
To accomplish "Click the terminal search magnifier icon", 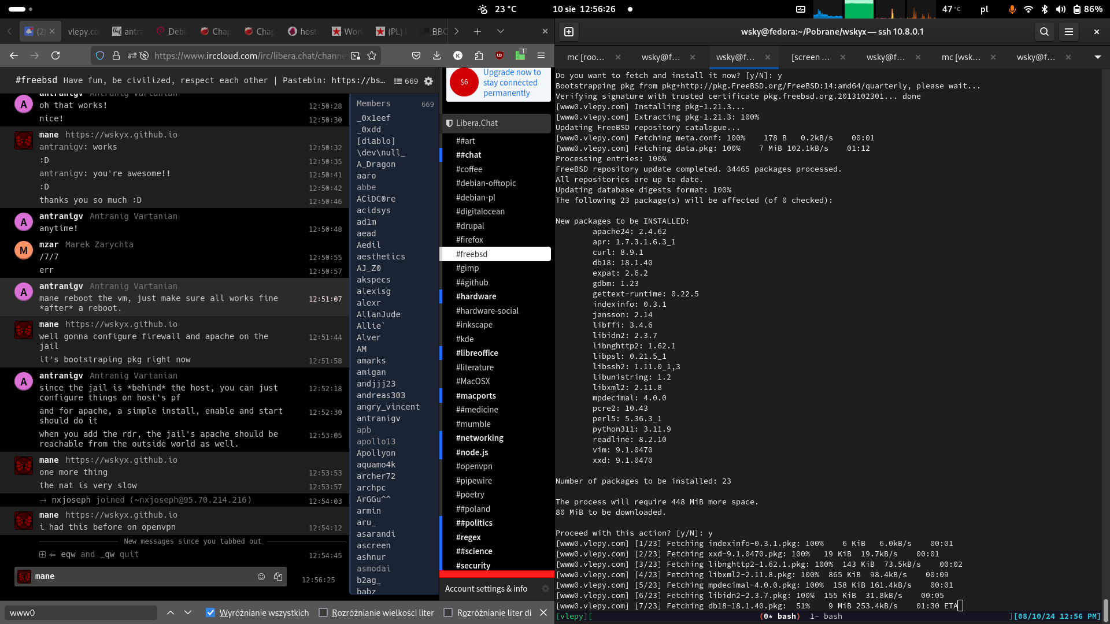I will click(x=1044, y=32).
